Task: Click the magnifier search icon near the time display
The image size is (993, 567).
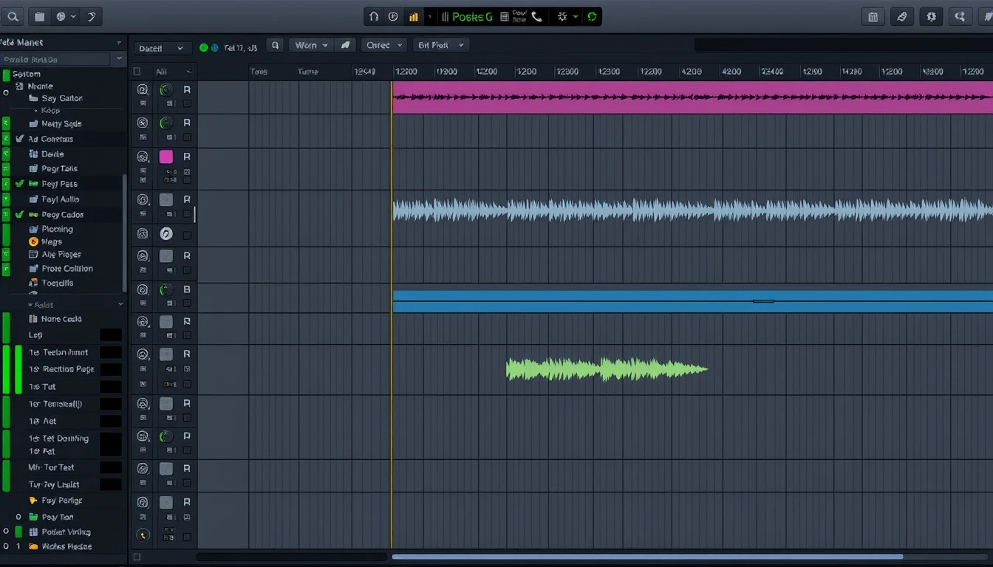Action: [274, 45]
